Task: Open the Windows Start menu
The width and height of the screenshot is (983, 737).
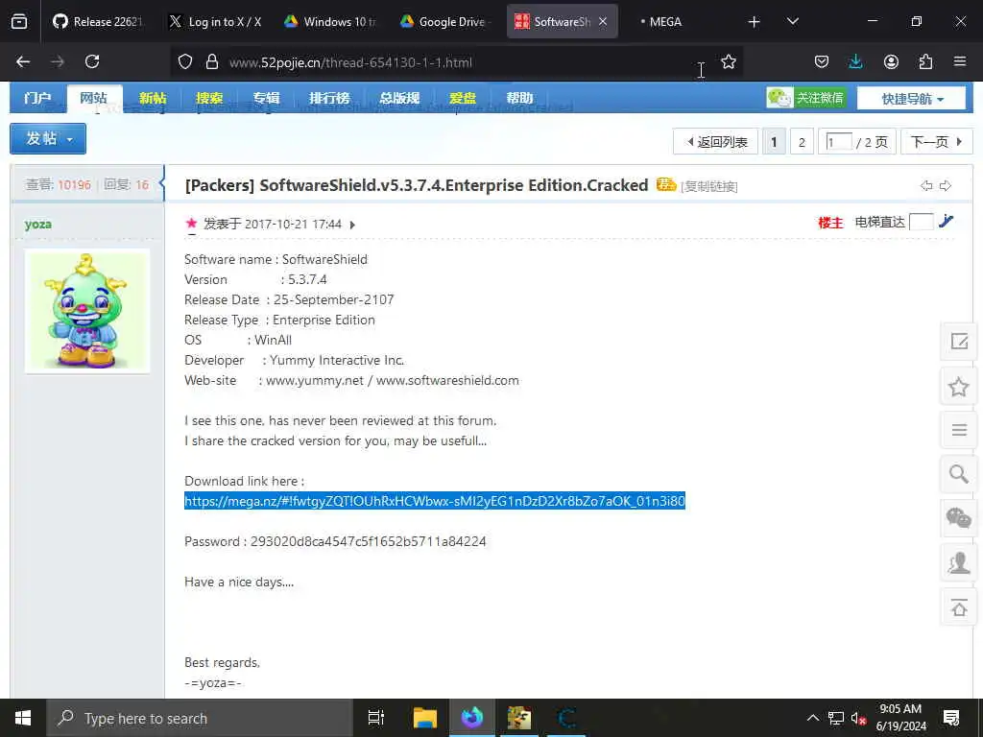Action: coord(23,718)
